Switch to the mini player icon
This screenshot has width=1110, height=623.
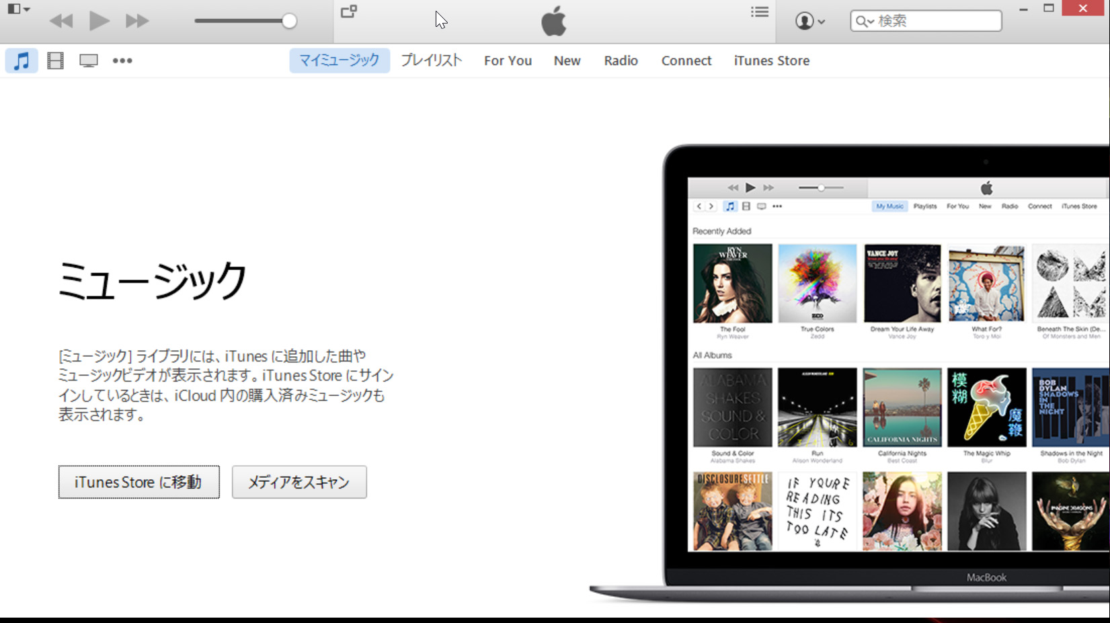tap(349, 11)
